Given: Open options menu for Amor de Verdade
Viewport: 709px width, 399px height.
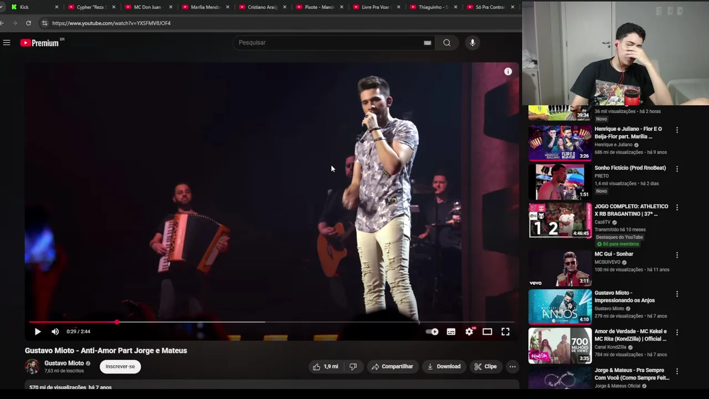Looking at the screenshot, I should click(x=677, y=332).
